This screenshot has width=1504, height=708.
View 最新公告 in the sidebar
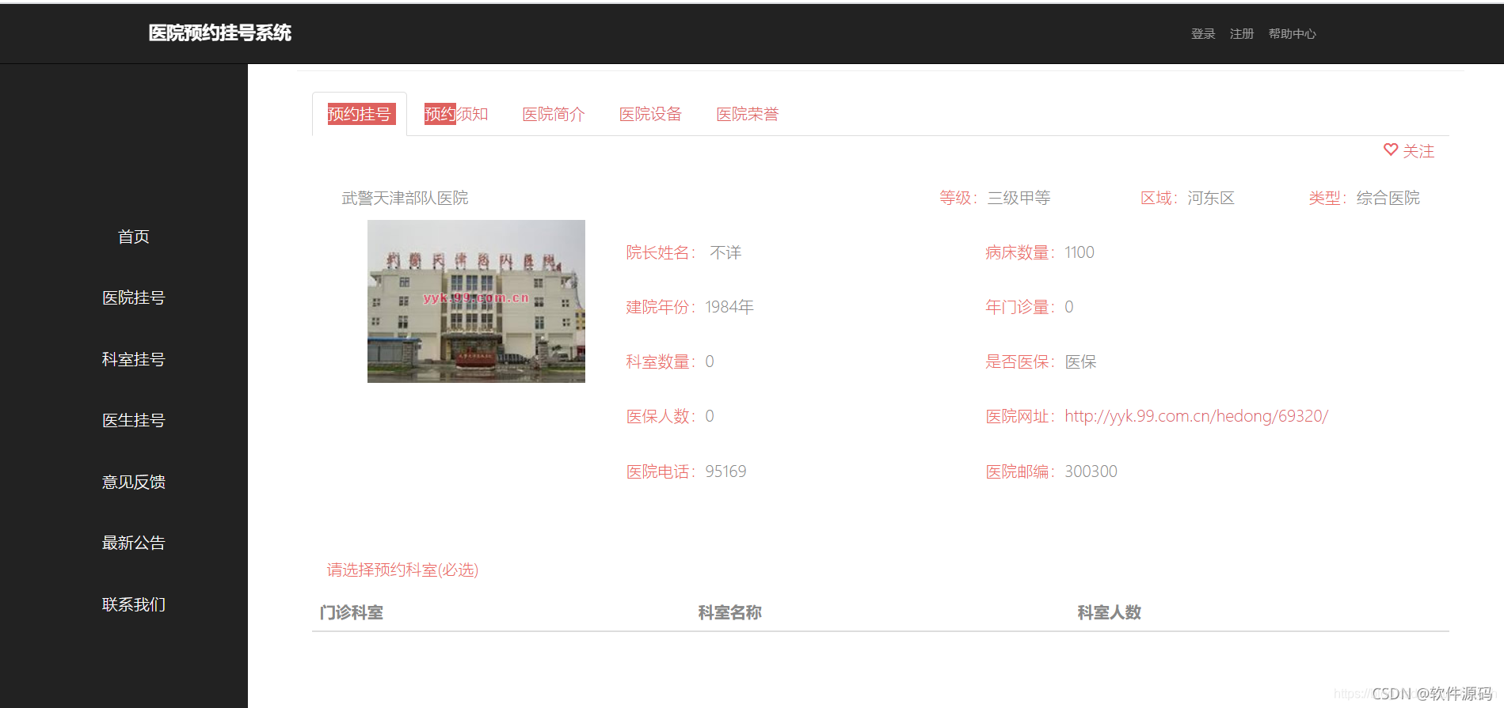[x=133, y=543]
